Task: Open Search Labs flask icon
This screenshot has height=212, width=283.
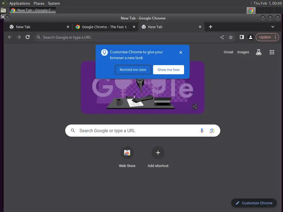Action: 259,52
